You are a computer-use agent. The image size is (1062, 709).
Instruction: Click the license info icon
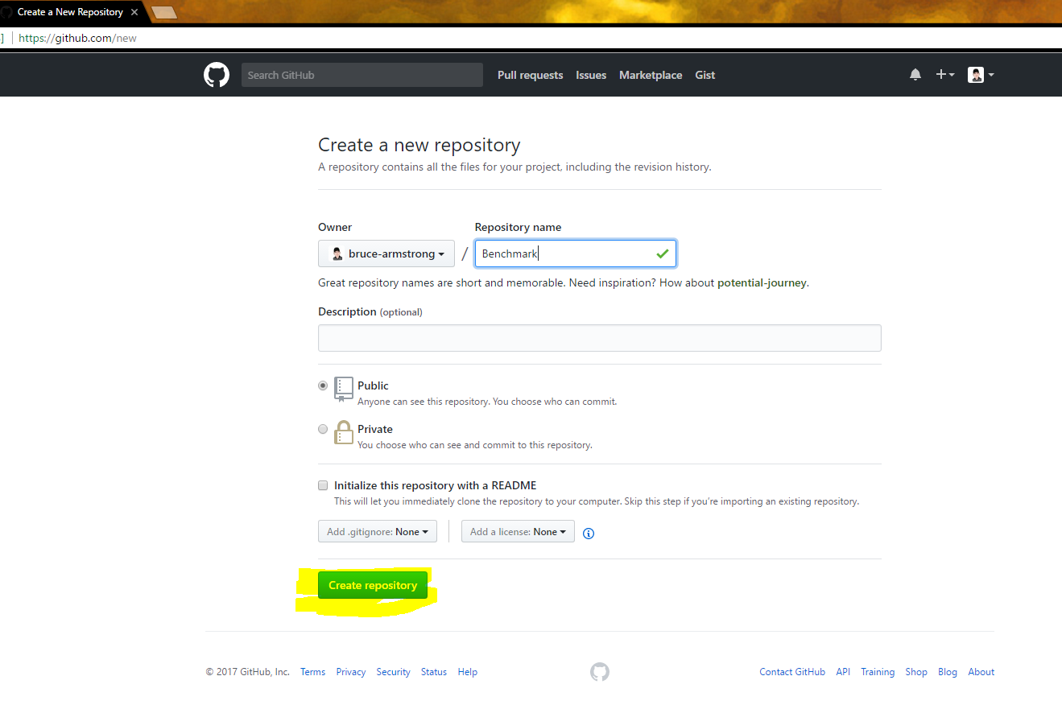(x=589, y=533)
